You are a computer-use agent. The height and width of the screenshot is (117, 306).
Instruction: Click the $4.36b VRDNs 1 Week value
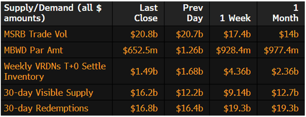[237, 71]
